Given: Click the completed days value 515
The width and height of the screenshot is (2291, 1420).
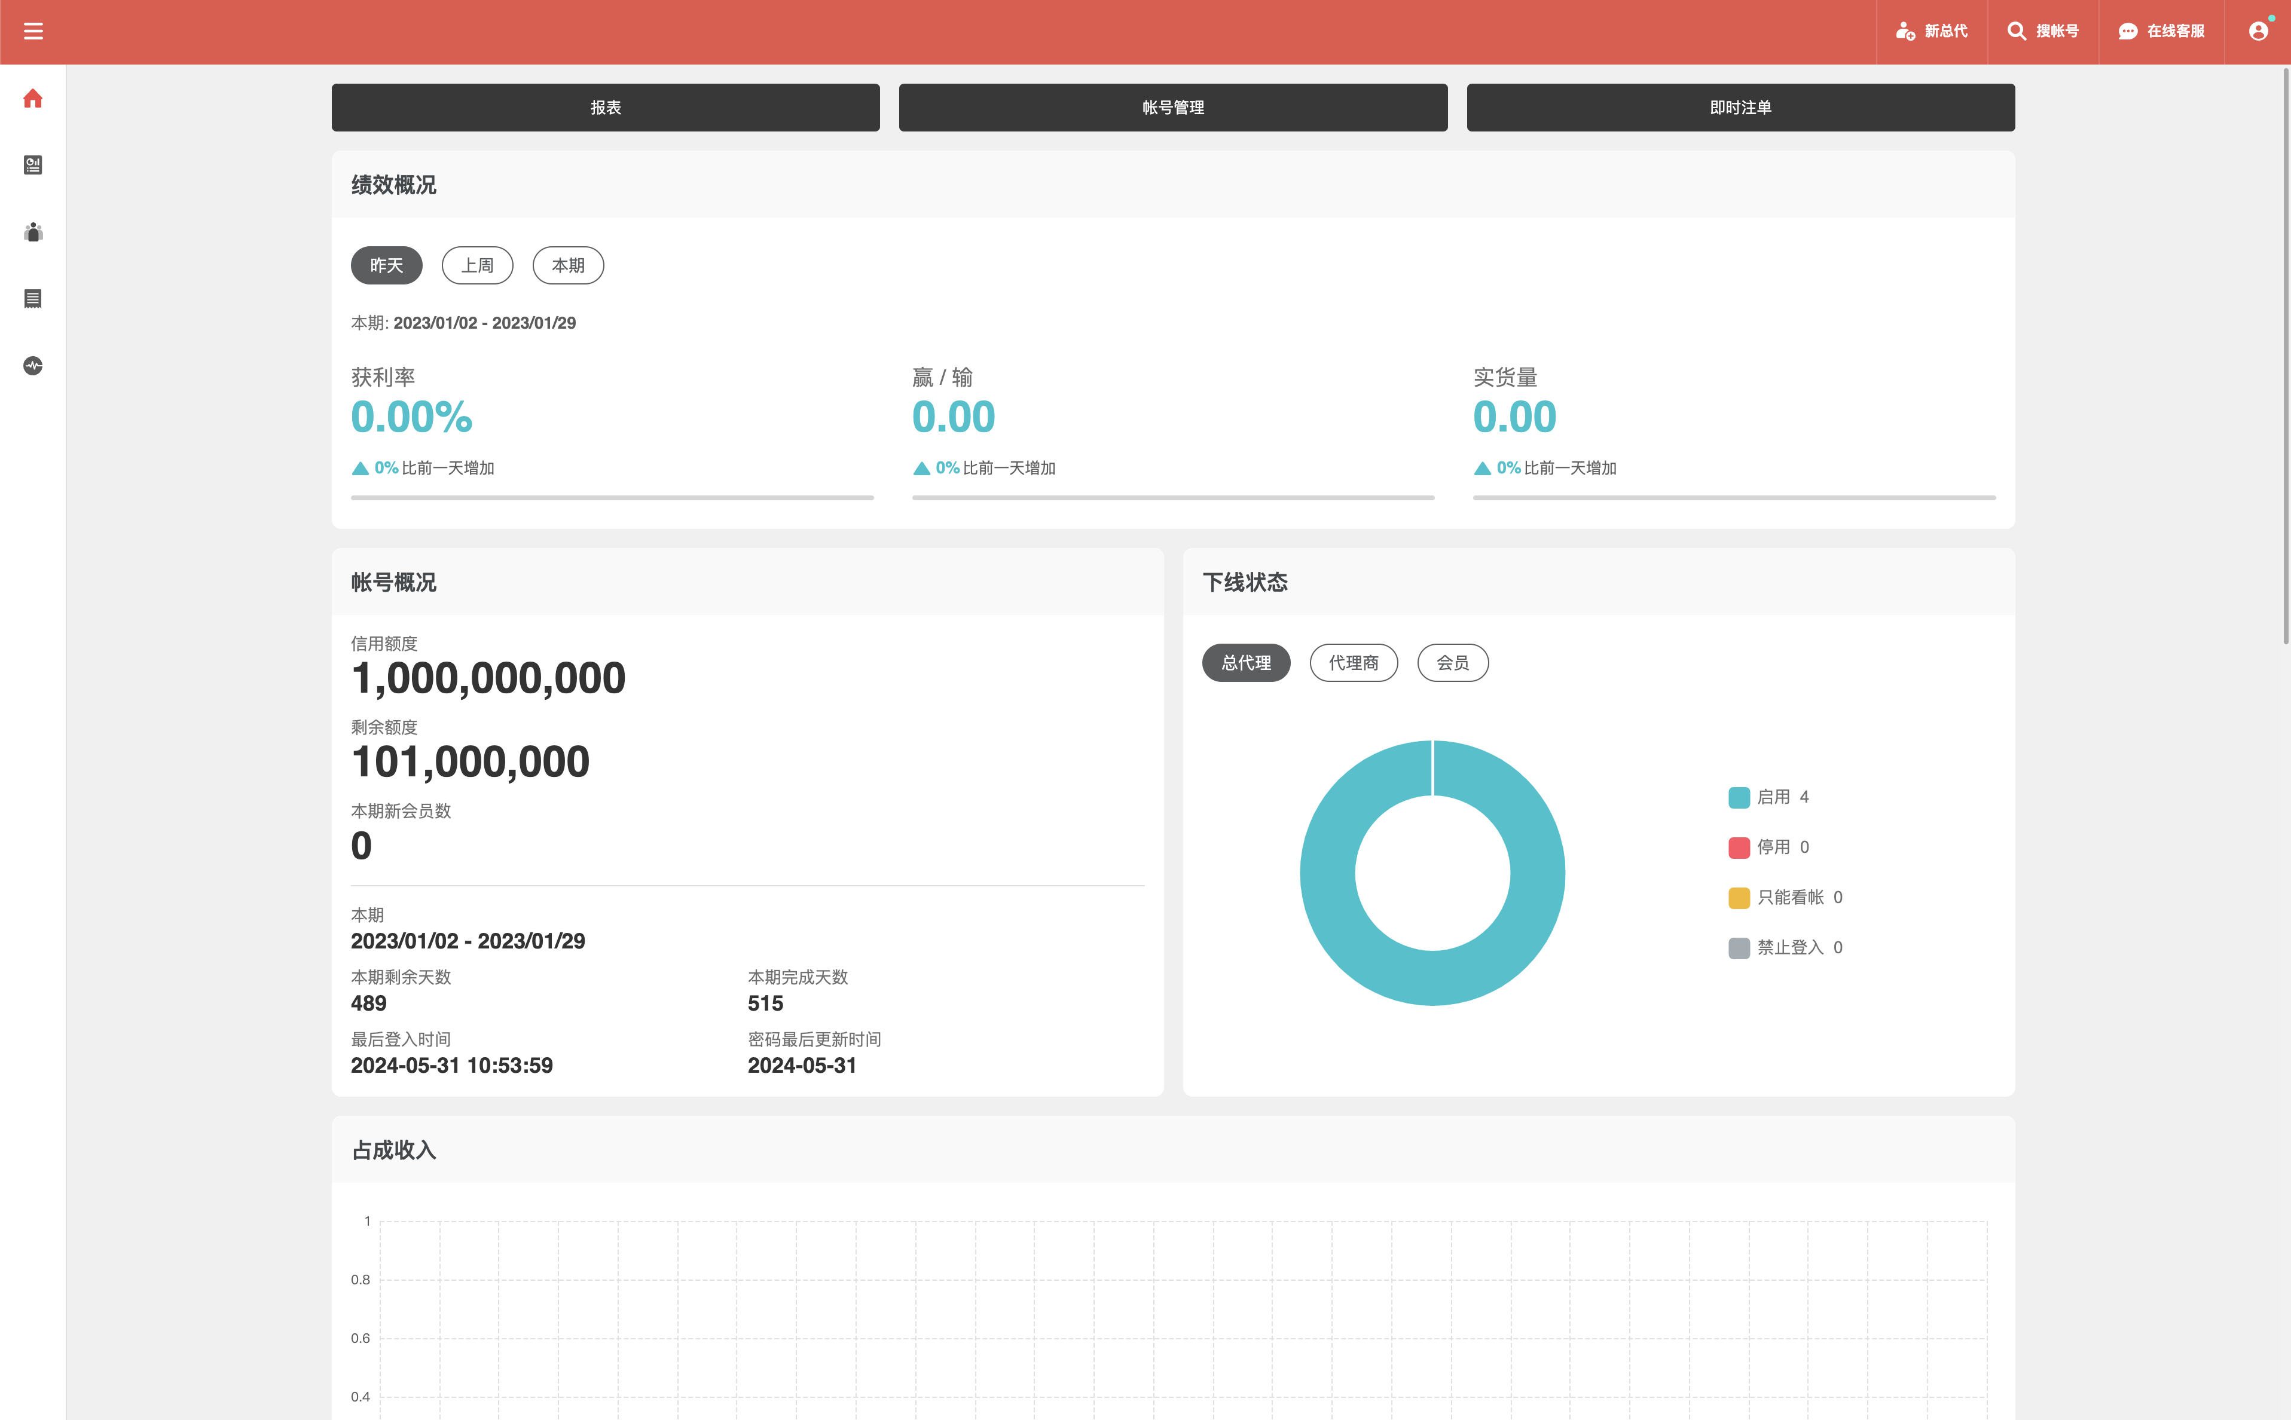Looking at the screenshot, I should click(x=765, y=1003).
